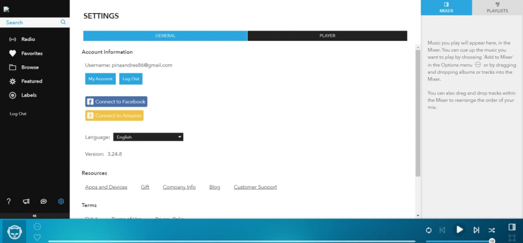523x243 pixels.
Task: Switch to the Player settings tab
Action: (x=327, y=36)
